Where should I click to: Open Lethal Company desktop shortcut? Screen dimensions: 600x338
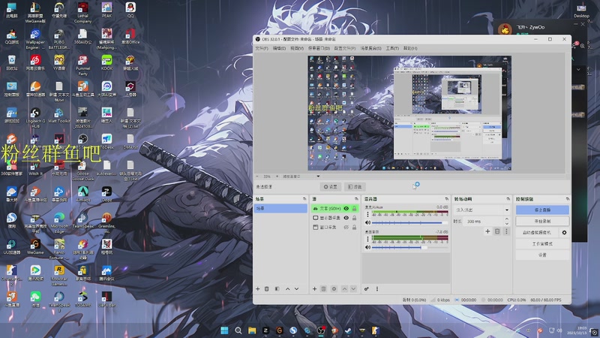82,12
